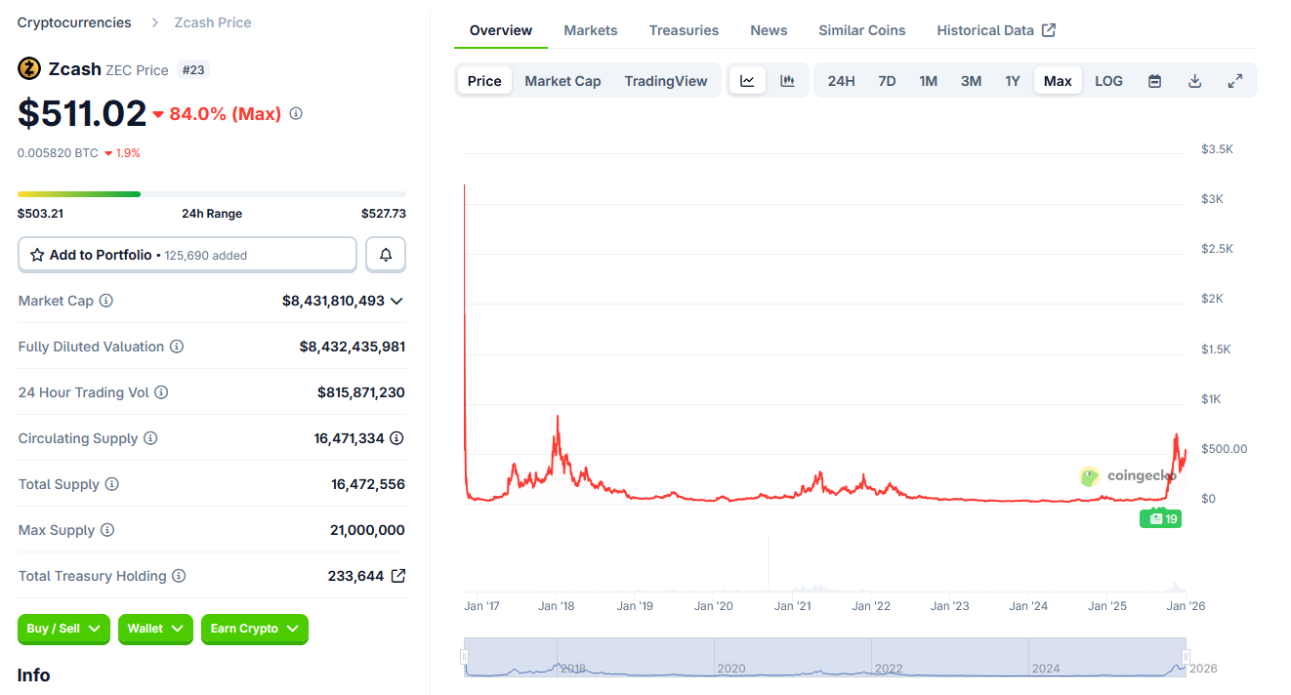Switch chart to line view icon
This screenshot has height=695, width=1291.
click(x=747, y=80)
